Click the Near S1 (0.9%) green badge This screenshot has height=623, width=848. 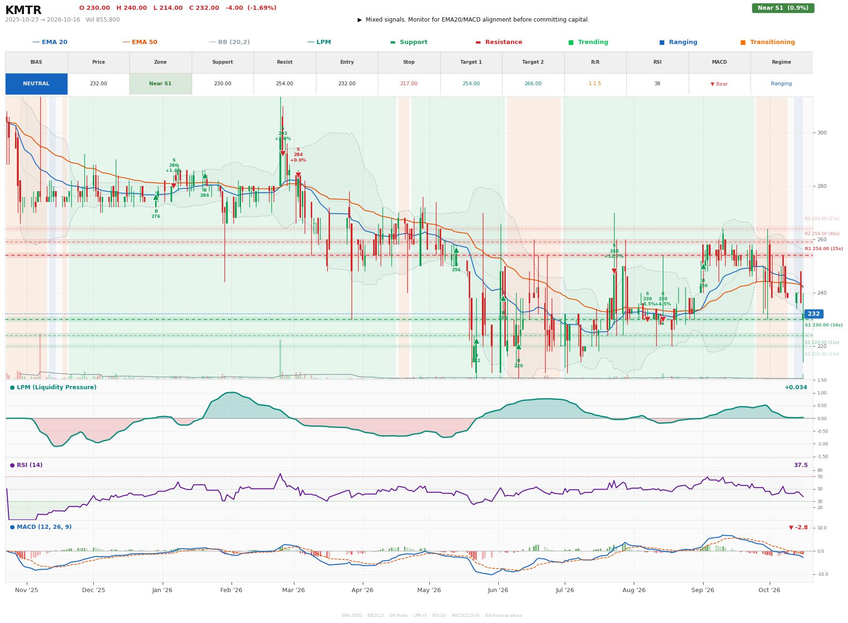(x=783, y=8)
